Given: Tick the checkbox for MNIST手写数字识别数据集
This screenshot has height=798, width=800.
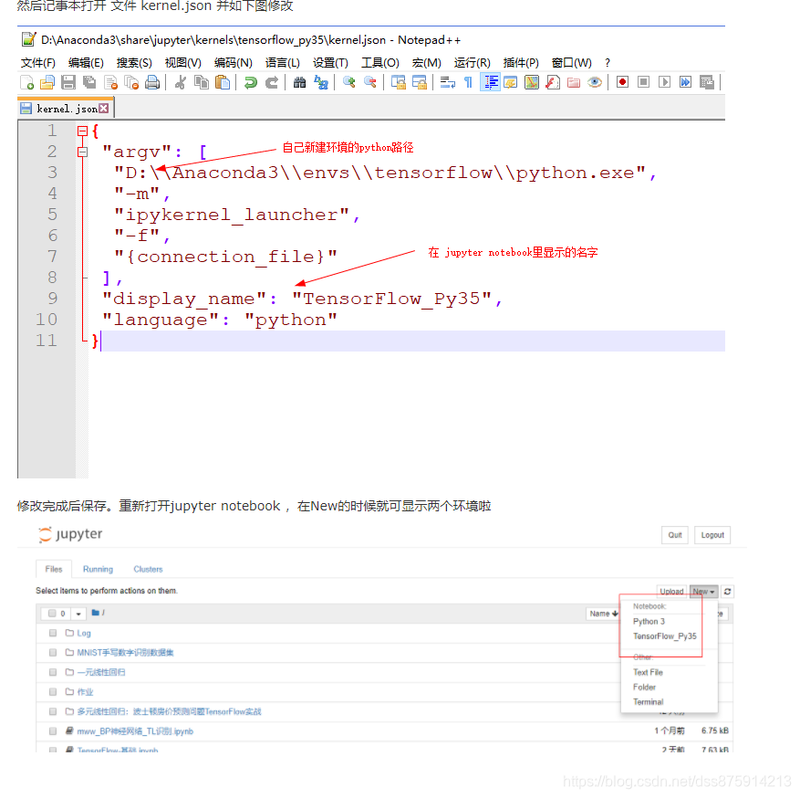Looking at the screenshot, I should point(53,653).
